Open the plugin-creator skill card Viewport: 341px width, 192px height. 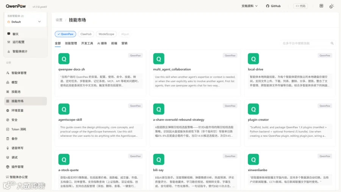click(290, 123)
